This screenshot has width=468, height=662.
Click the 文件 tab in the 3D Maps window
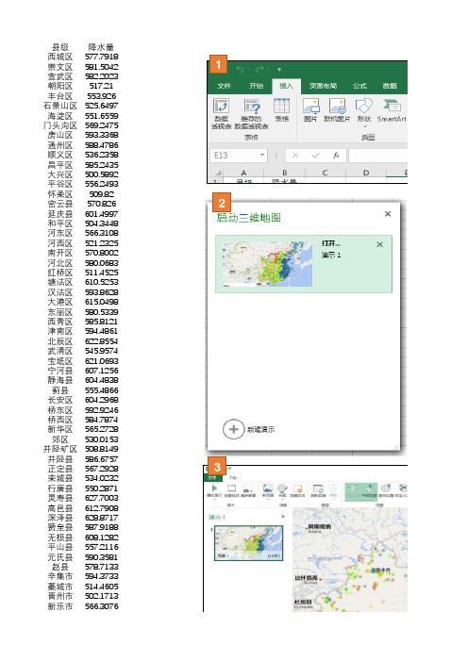(x=212, y=477)
